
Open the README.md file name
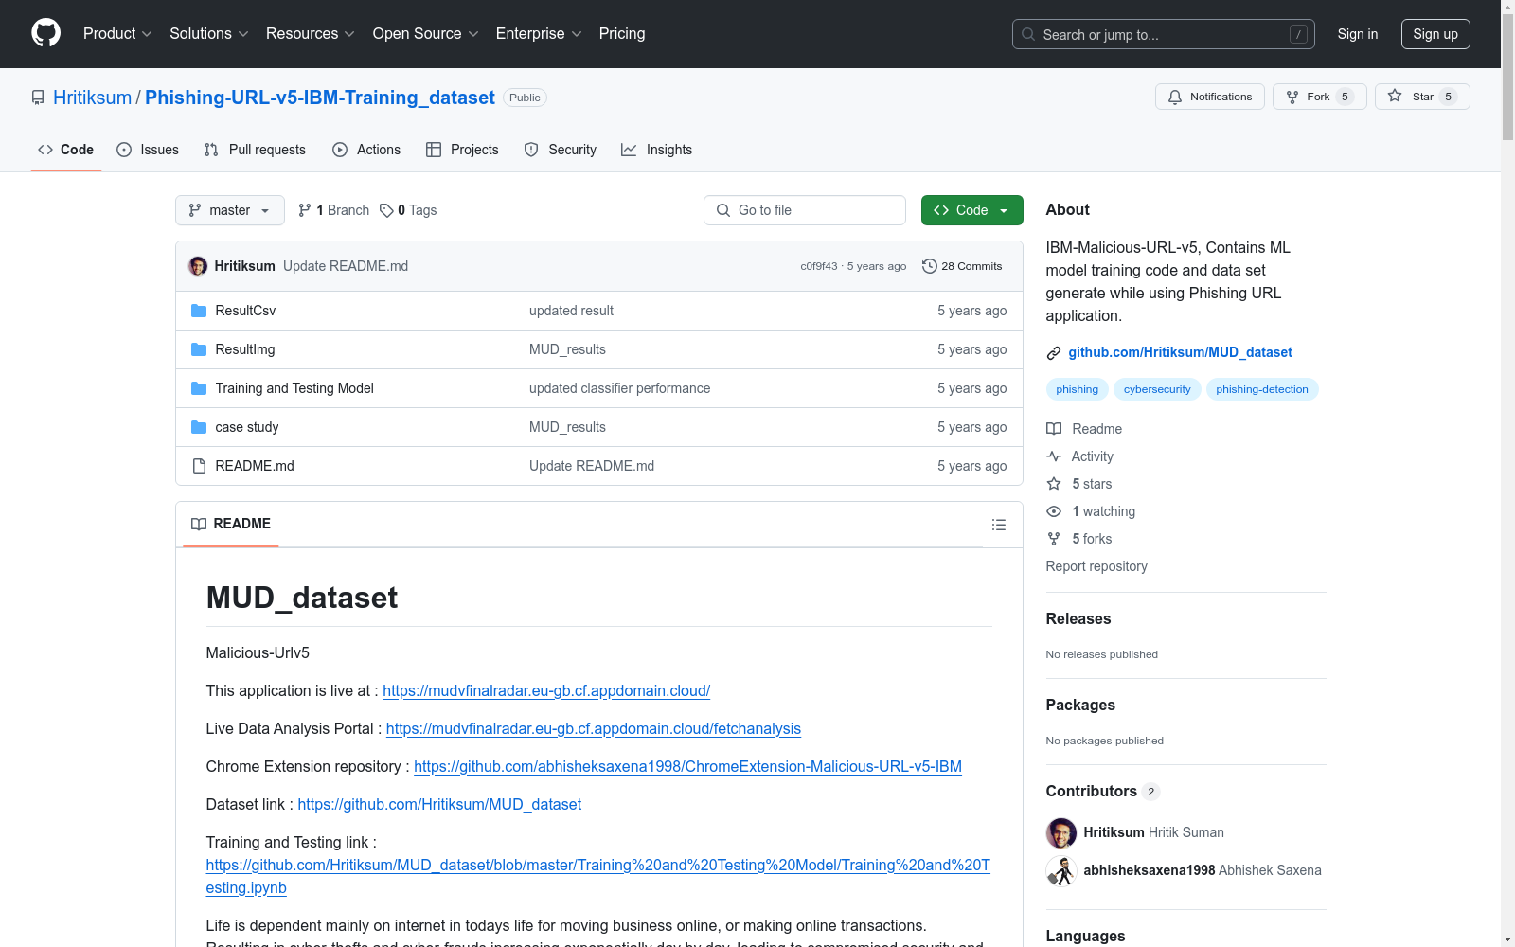(x=255, y=466)
